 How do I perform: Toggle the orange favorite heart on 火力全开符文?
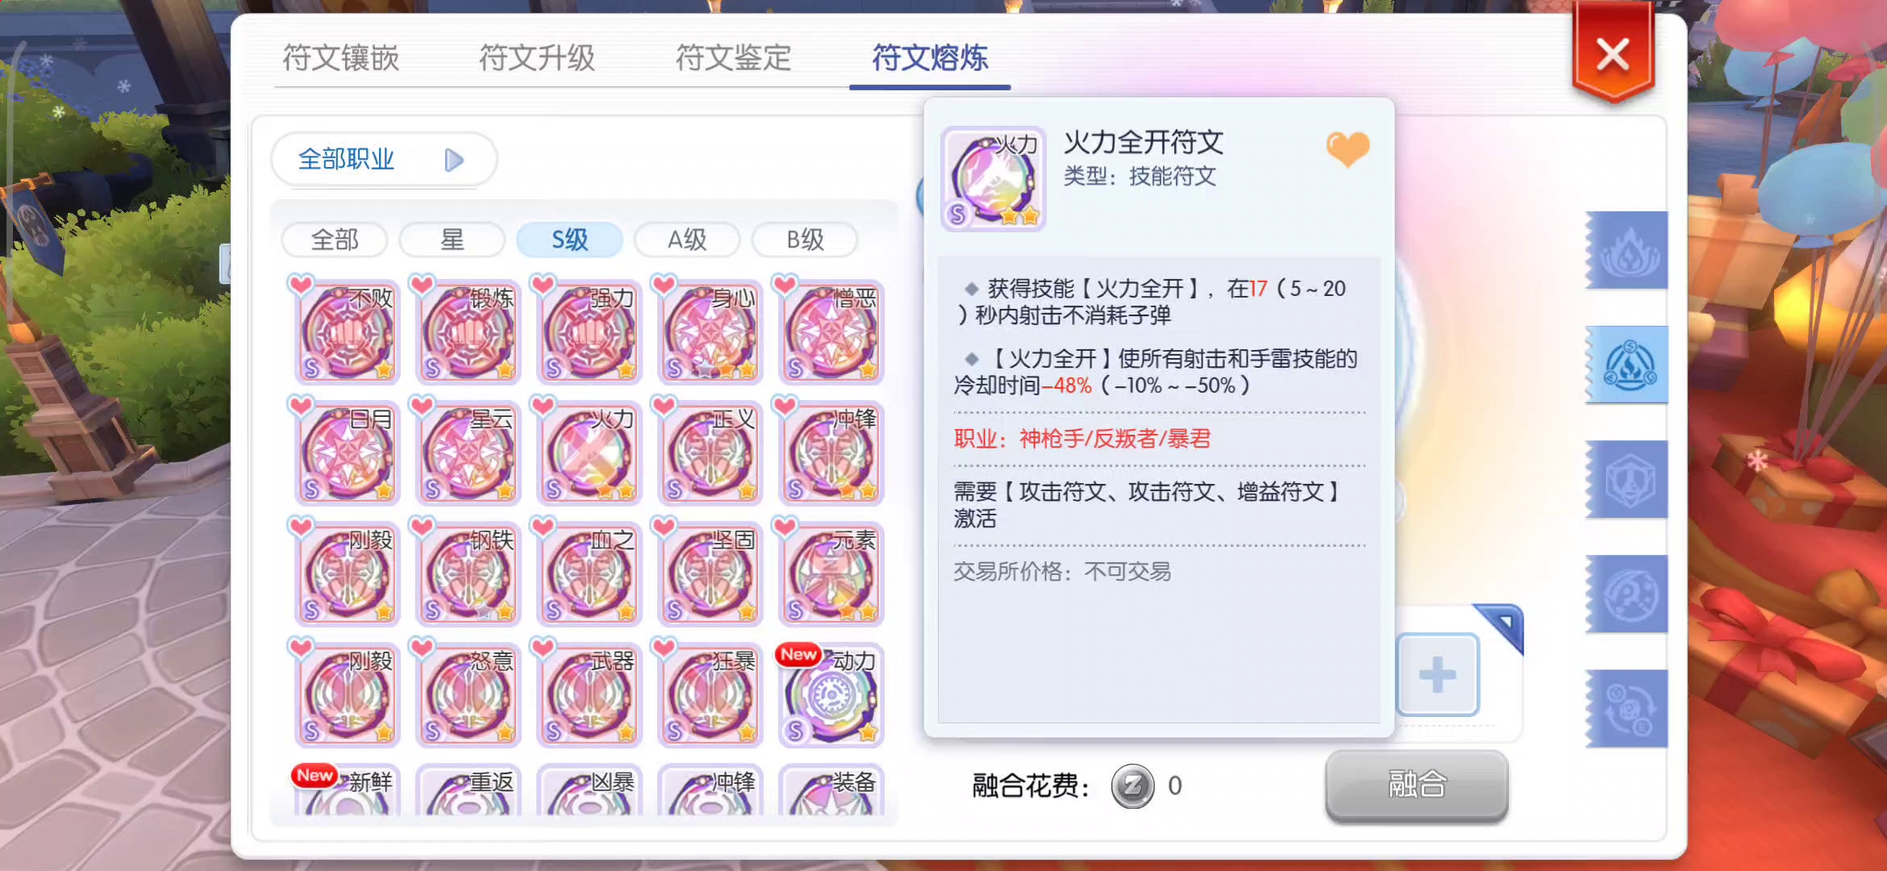(x=1347, y=148)
